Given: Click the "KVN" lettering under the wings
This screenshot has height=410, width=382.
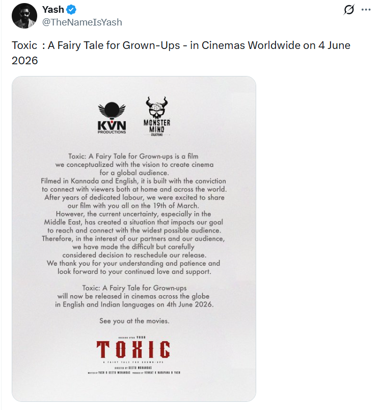Looking at the screenshot, I should coord(112,125).
